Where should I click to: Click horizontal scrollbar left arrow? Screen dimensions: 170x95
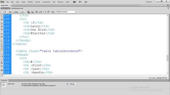point(5,75)
